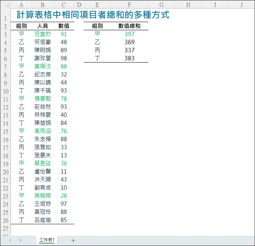Viewport: 255px width, 246px height.
Task: Click the 黃冠伶 name cell
Action: pyautogui.click(x=43, y=212)
